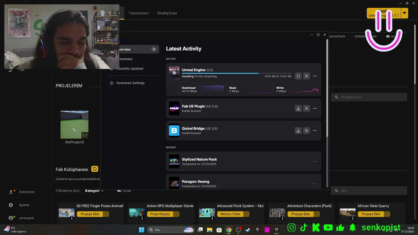Viewport: 418px width, 235px height.
Task: Click the Quixel Bridge logo icon
Action: click(174, 131)
